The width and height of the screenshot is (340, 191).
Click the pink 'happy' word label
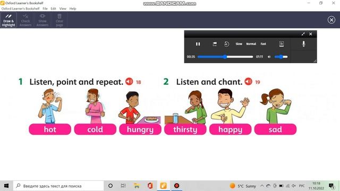click(230, 129)
